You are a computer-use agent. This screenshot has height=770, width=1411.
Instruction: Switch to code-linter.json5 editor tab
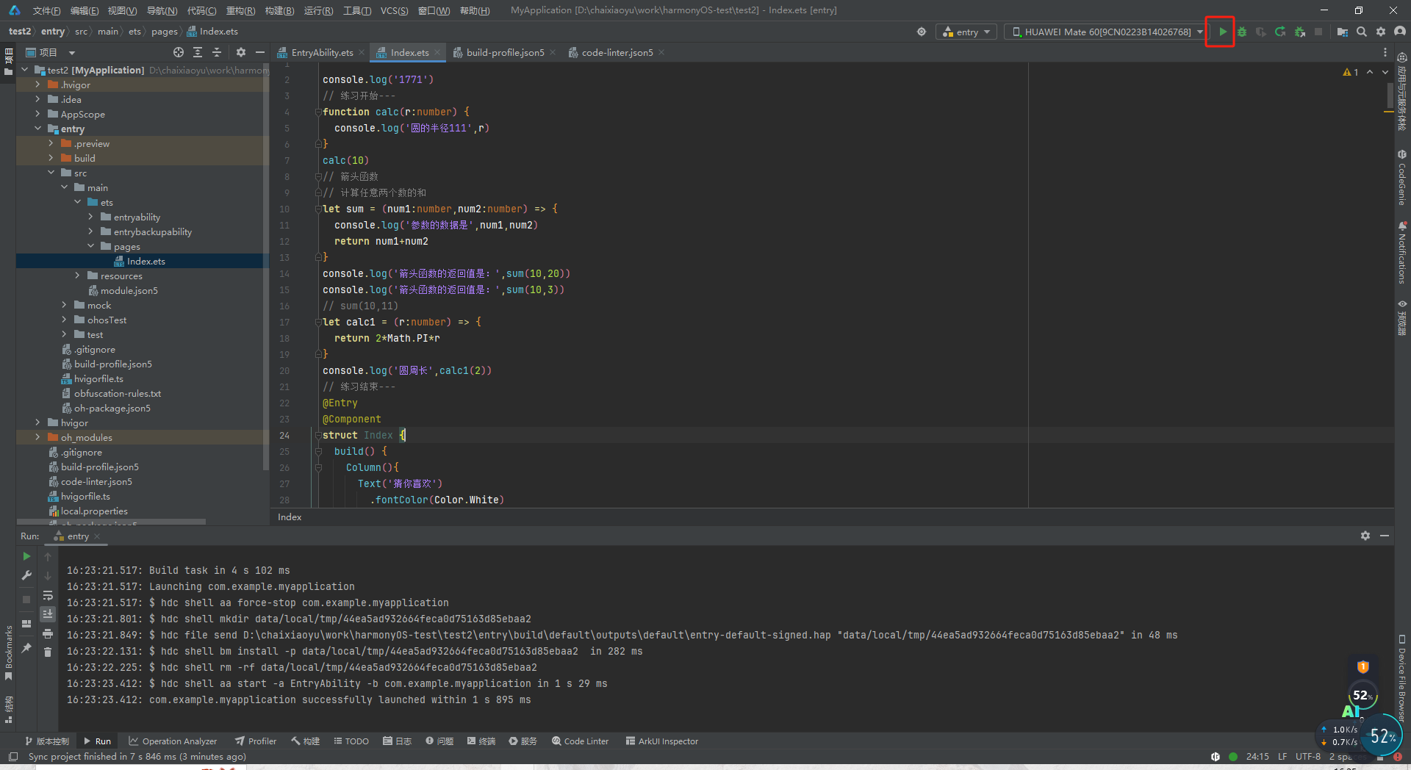617,52
